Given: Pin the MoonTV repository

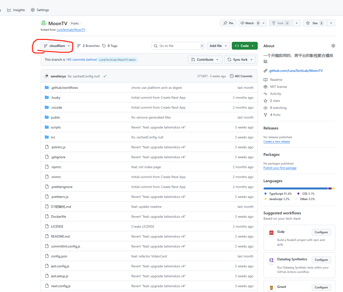Looking at the screenshot, I should point(228,23).
